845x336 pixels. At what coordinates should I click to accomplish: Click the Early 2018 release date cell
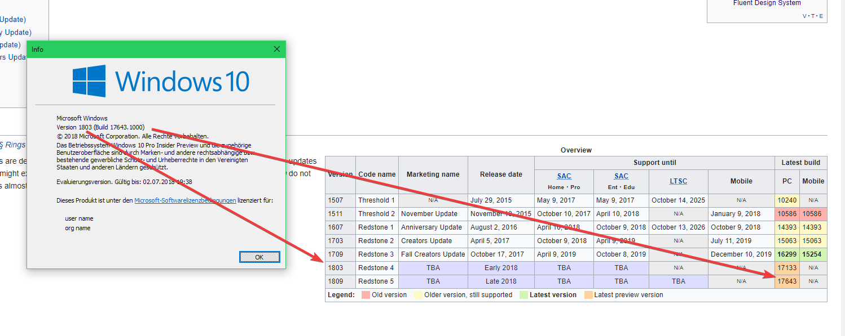point(501,268)
